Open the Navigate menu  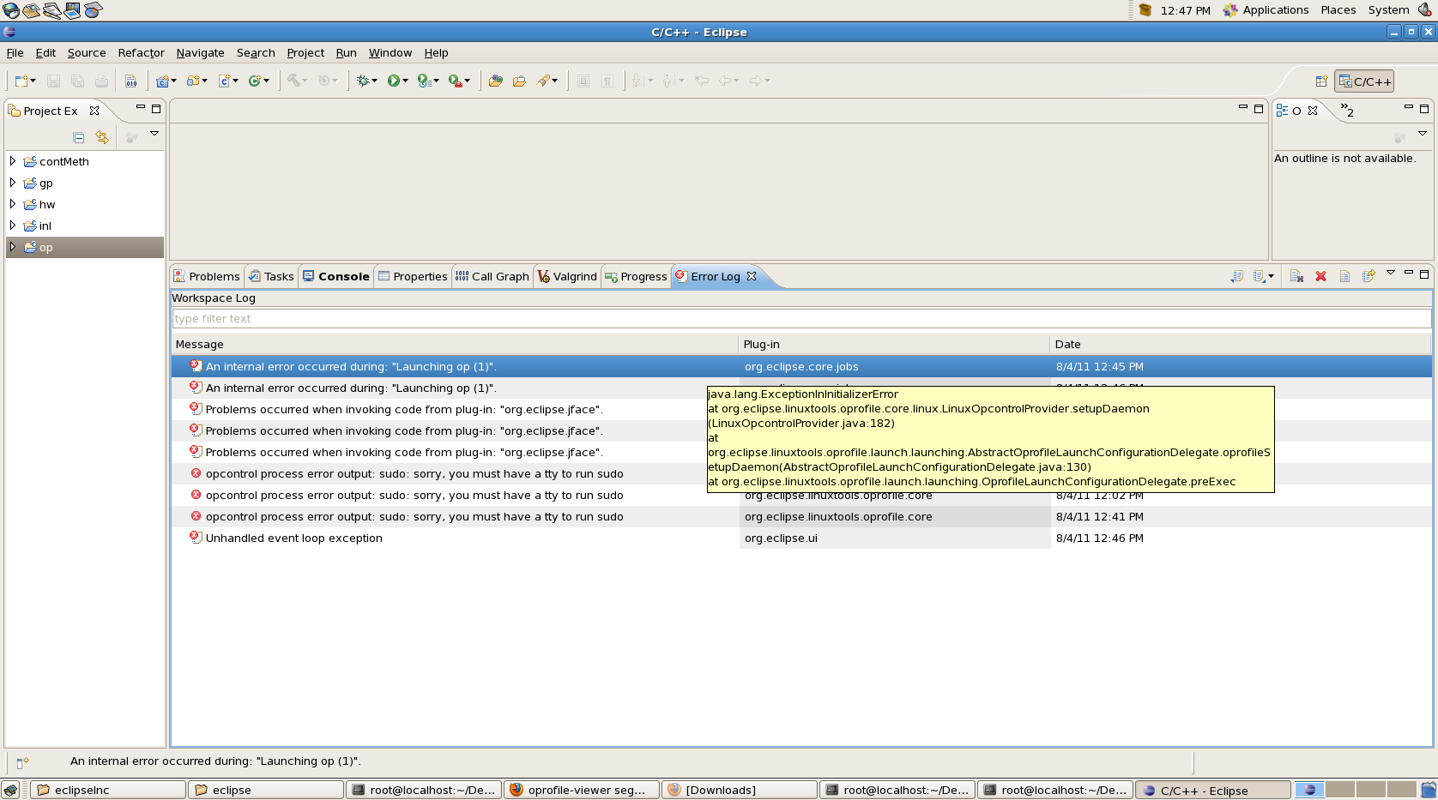(200, 52)
